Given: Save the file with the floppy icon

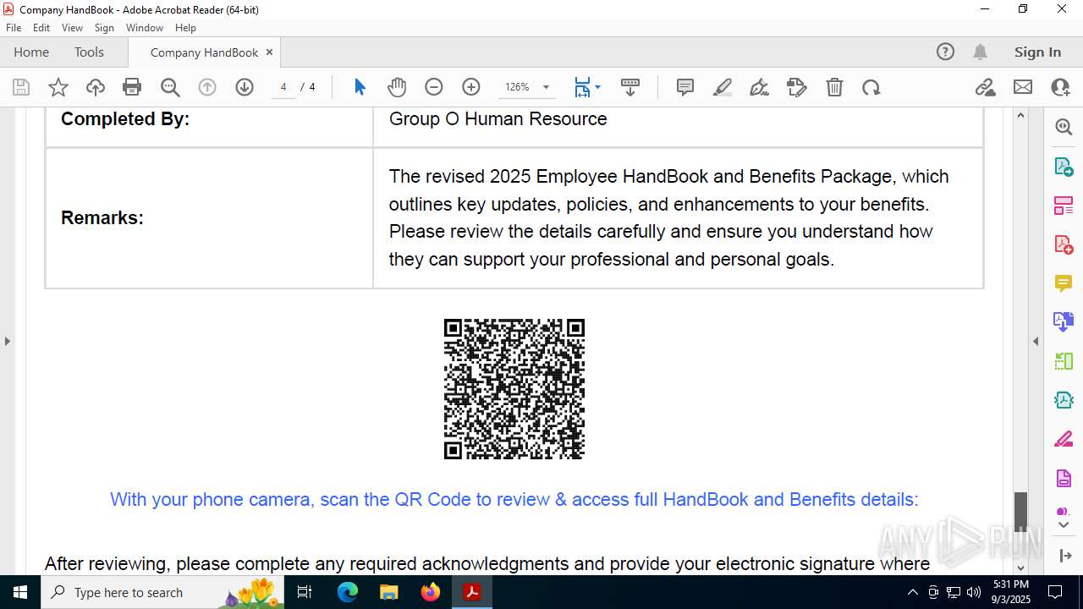Looking at the screenshot, I should pyautogui.click(x=21, y=87).
